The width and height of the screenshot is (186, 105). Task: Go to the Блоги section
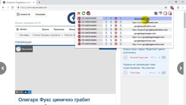pyautogui.click(x=45, y=29)
